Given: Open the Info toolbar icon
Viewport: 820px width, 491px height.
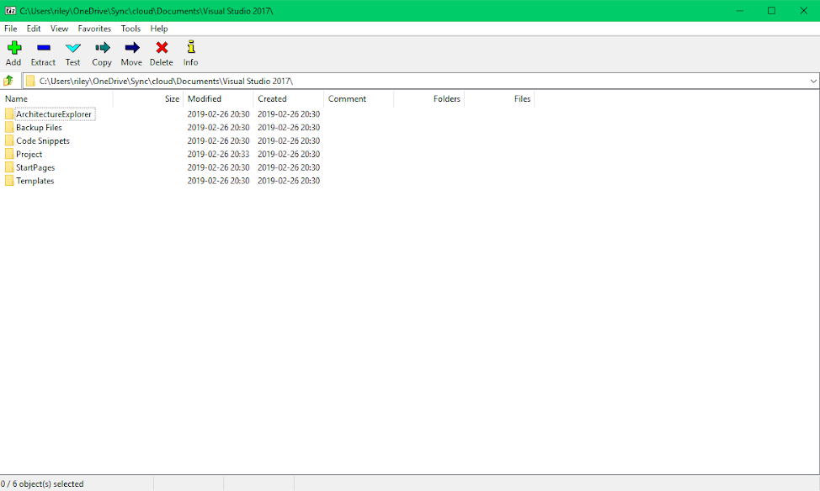Looking at the screenshot, I should point(191,49).
